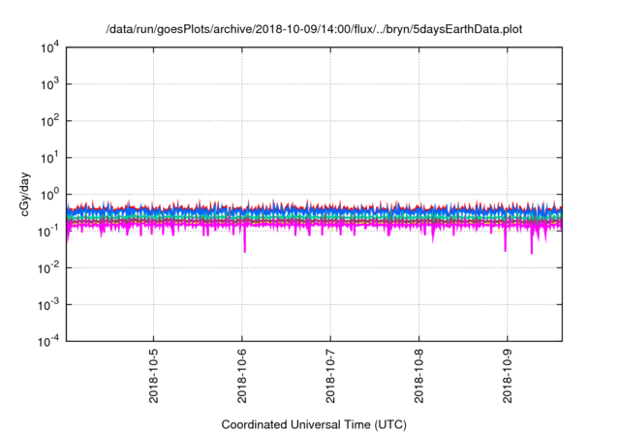620x434 pixels.
Task: Click the 2018-10-8 date tick label
Action: coord(419,376)
